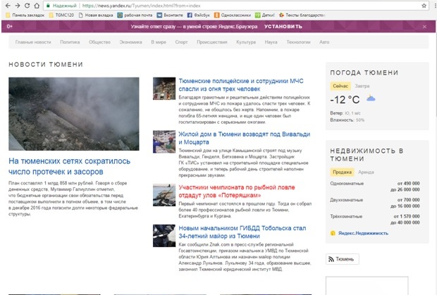Reload the page with the refresh icon
This screenshot has height=295, width=437.
27,5
